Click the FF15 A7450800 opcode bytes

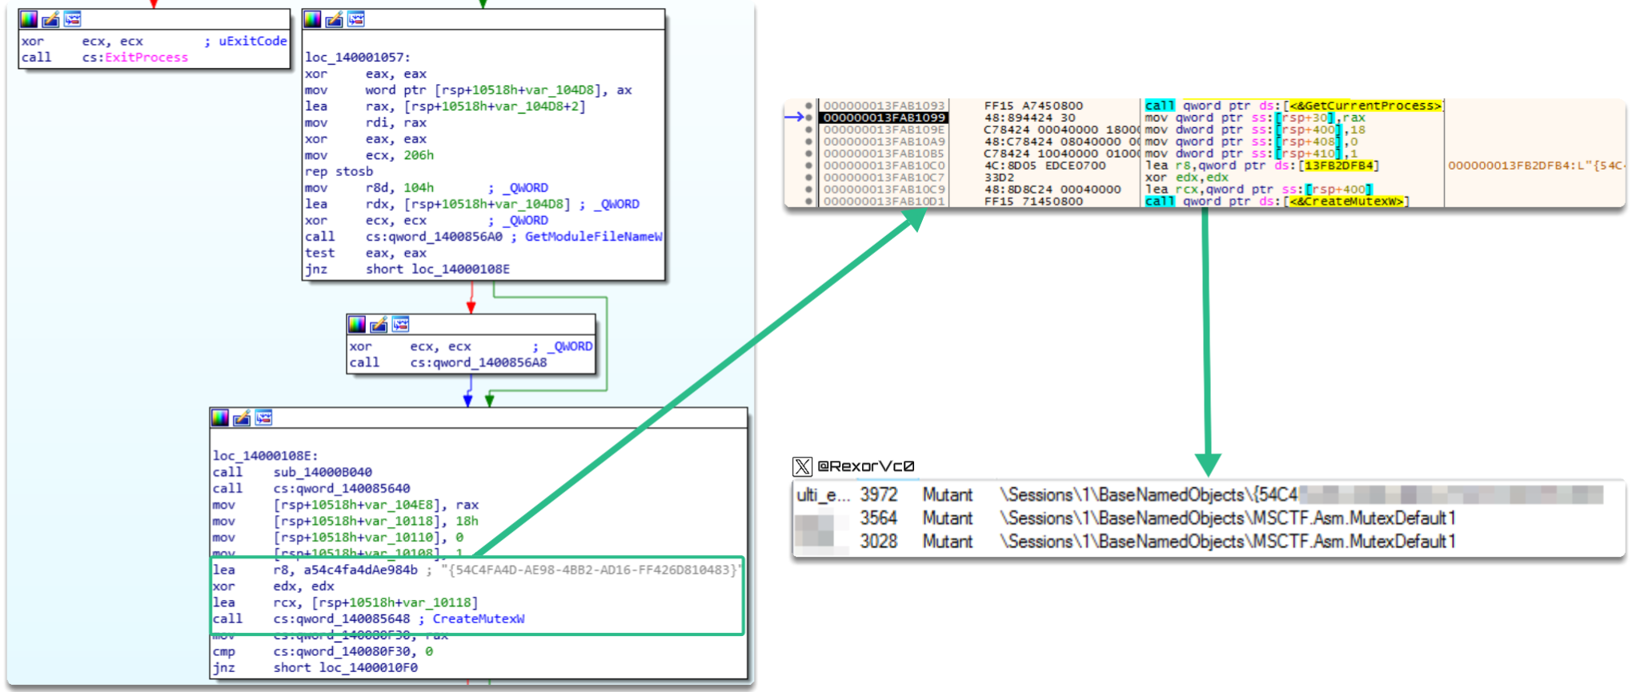(1033, 106)
